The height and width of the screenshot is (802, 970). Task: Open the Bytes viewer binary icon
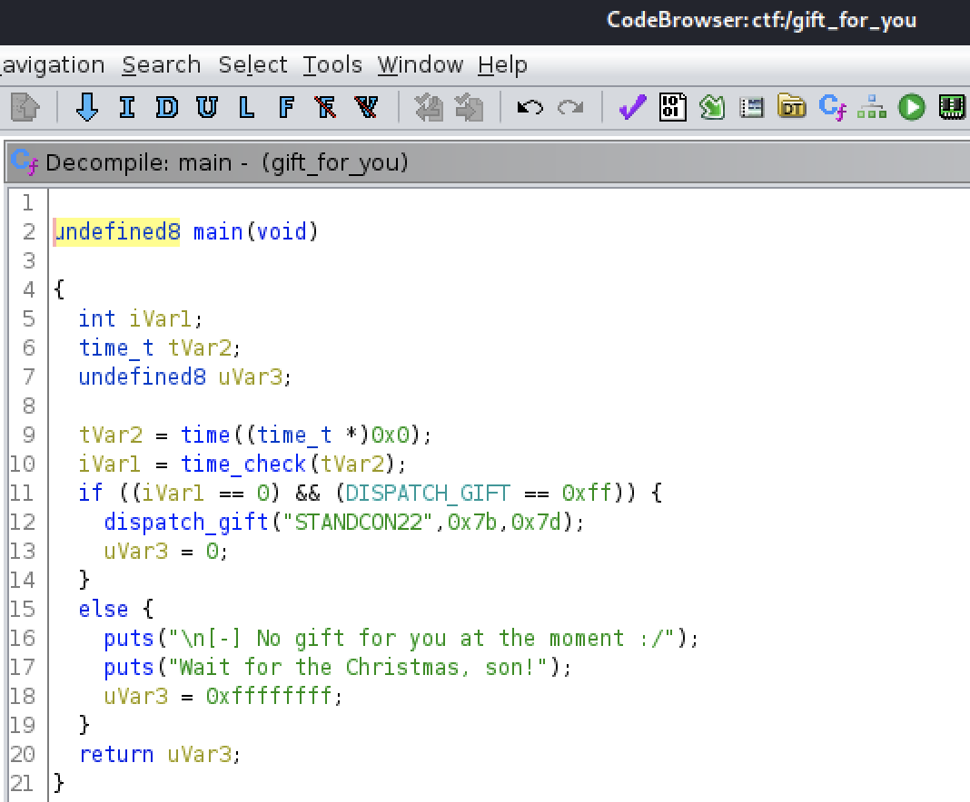(672, 107)
